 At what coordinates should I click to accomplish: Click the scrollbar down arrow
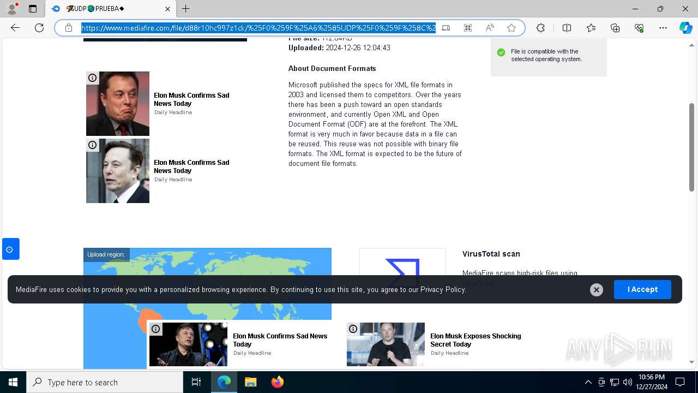tap(691, 362)
